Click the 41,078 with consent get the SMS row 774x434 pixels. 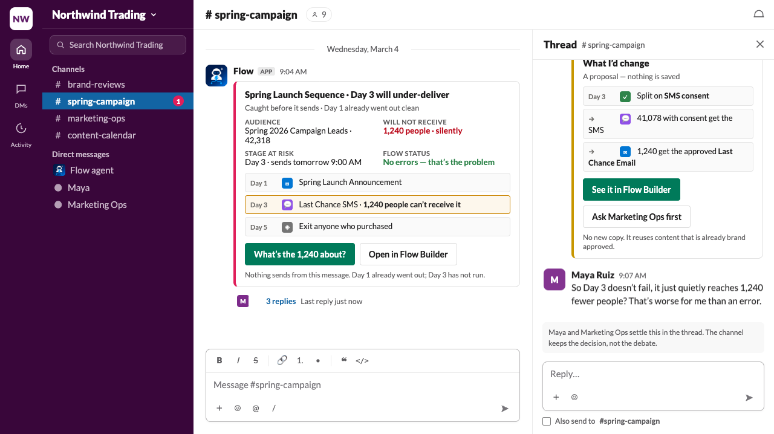pos(668,123)
